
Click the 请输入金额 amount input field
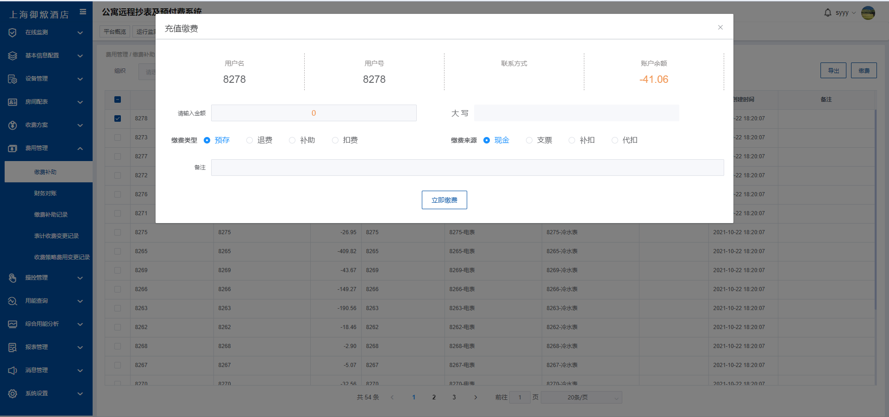click(x=313, y=112)
